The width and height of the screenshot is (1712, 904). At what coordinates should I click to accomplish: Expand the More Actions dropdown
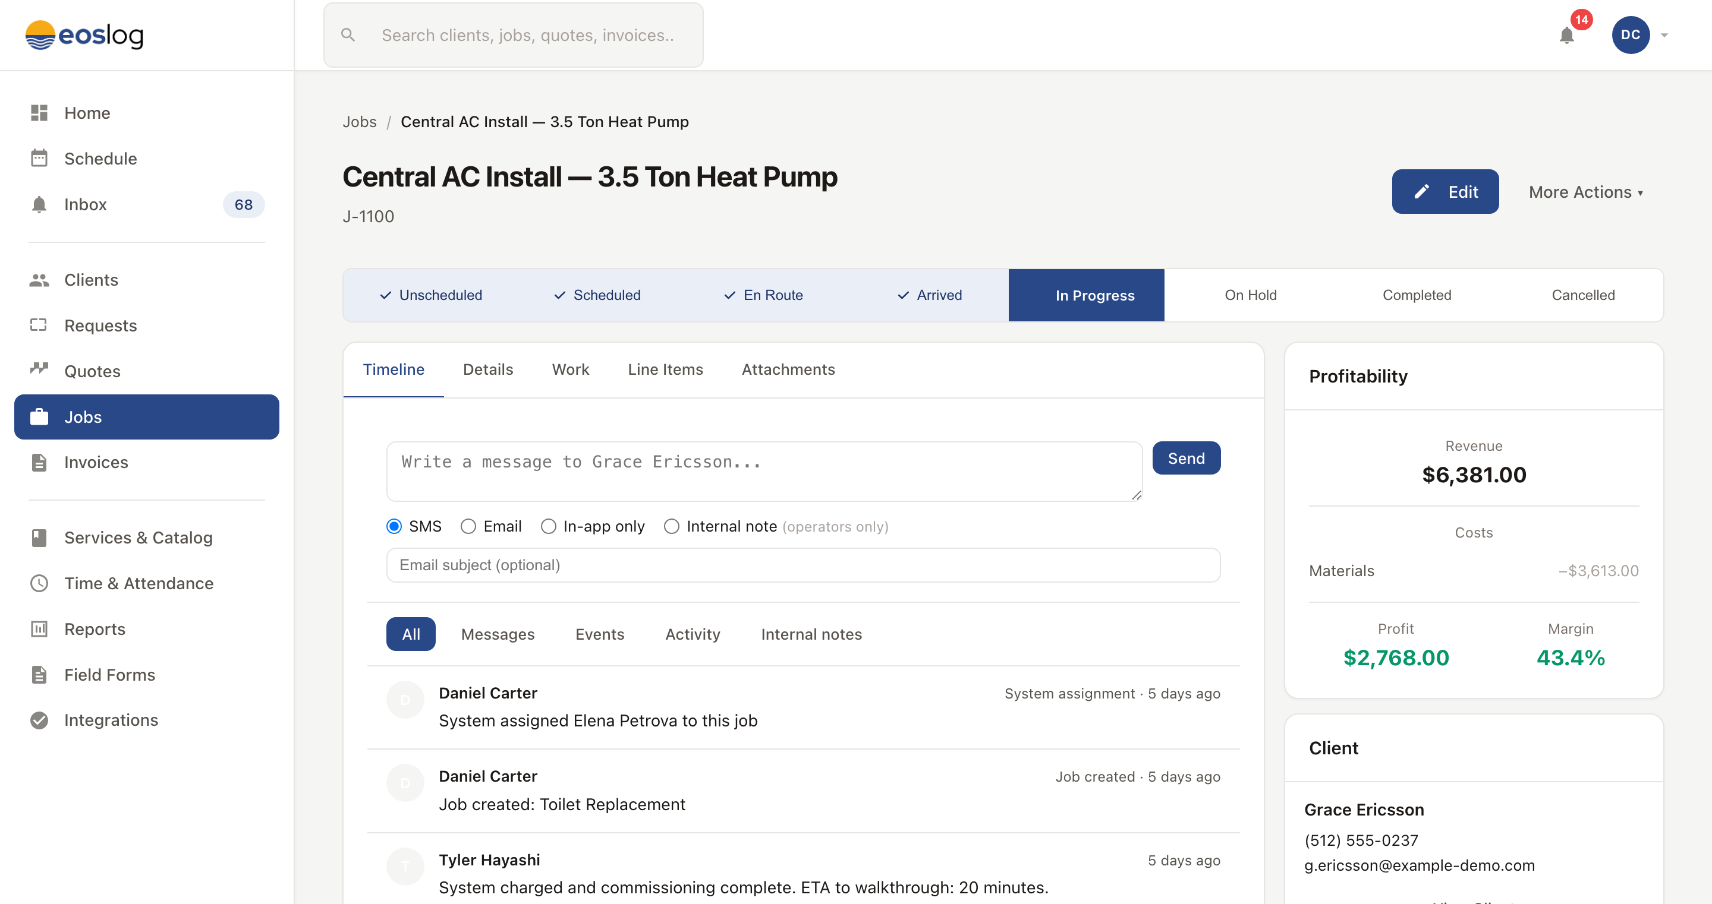(1586, 192)
